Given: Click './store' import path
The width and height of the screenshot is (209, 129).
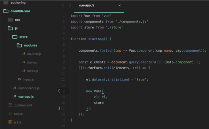Looking at the screenshot, I should tap(114, 27).
